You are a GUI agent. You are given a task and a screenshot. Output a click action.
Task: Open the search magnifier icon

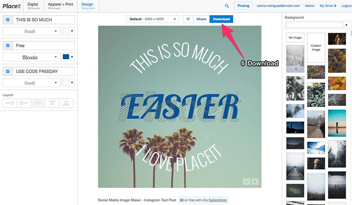click(x=227, y=6)
